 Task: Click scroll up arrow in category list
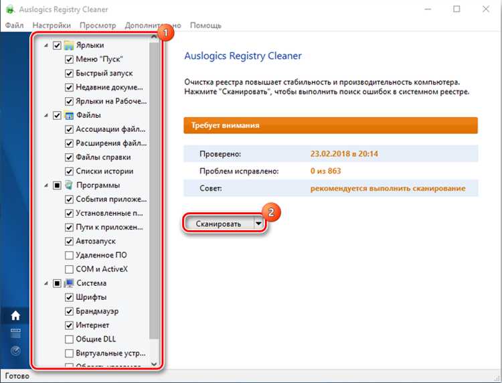154,37
